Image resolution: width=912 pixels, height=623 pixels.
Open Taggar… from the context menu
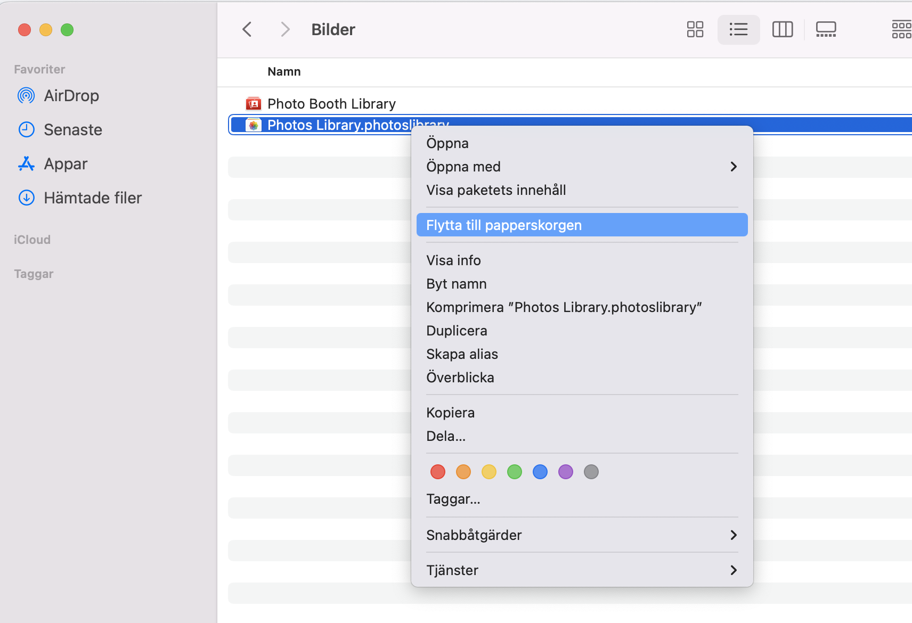coord(582,499)
